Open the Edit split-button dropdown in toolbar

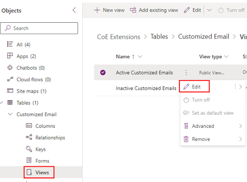click(209, 10)
